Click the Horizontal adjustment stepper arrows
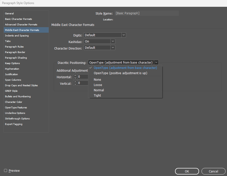The width and height of the screenshot is (227, 176). 75,77
